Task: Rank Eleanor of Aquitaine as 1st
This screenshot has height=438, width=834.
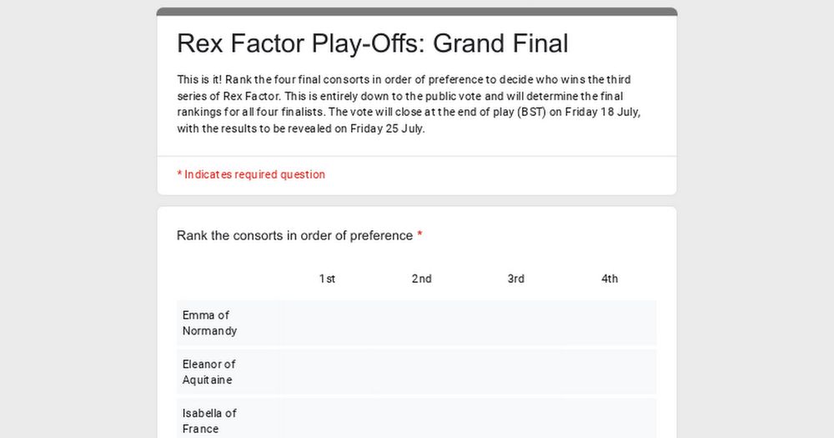Action: click(327, 372)
